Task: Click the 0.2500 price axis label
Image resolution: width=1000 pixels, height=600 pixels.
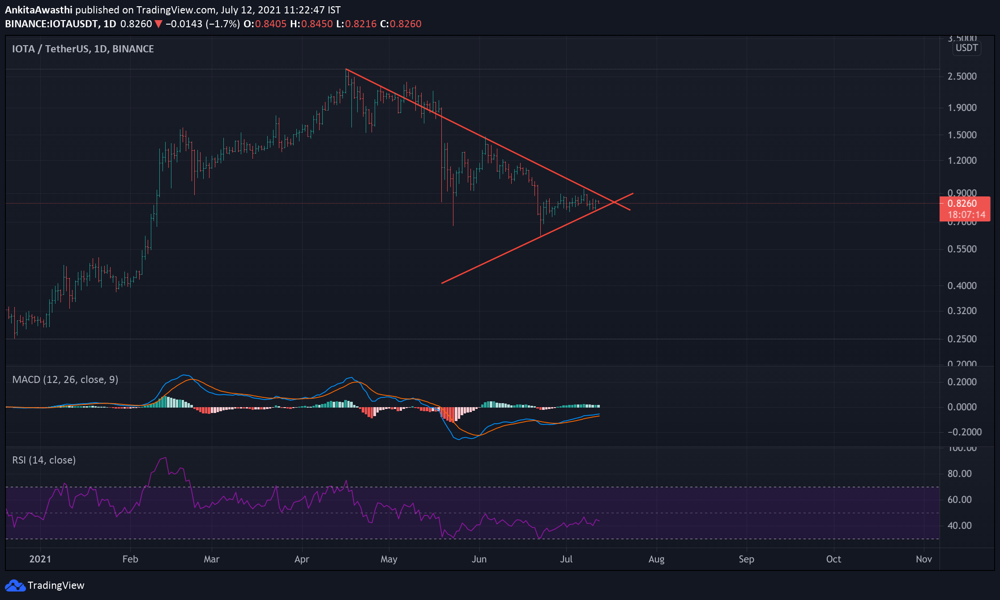Action: pyautogui.click(x=962, y=339)
